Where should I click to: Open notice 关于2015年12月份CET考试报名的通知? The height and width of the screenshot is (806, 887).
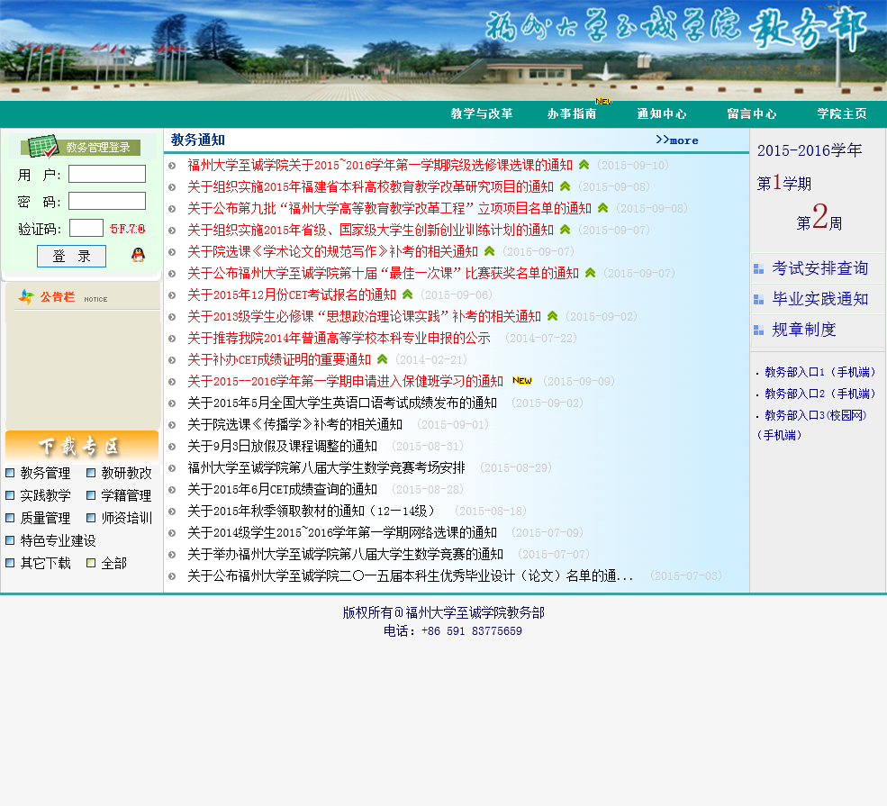point(292,294)
